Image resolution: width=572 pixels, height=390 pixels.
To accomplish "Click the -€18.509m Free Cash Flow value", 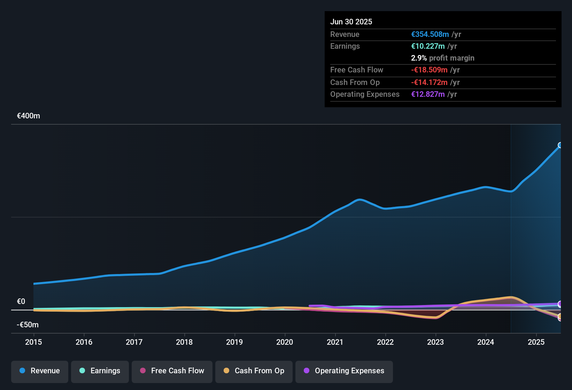I will click(x=430, y=70).
